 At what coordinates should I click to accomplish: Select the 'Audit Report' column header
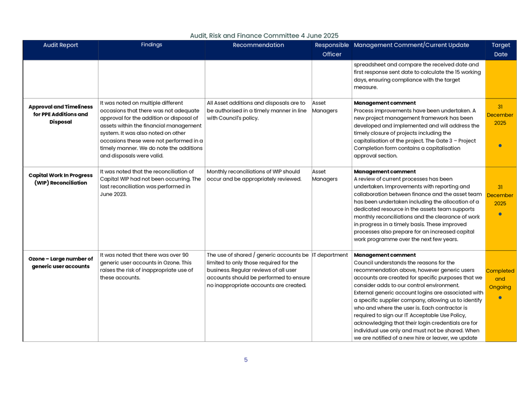[x=60, y=45]
